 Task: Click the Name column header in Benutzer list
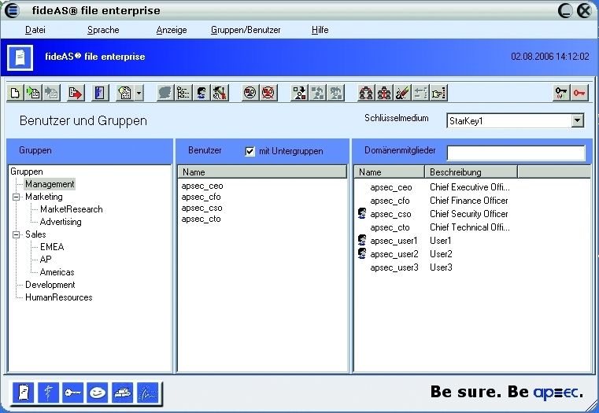pyautogui.click(x=262, y=172)
